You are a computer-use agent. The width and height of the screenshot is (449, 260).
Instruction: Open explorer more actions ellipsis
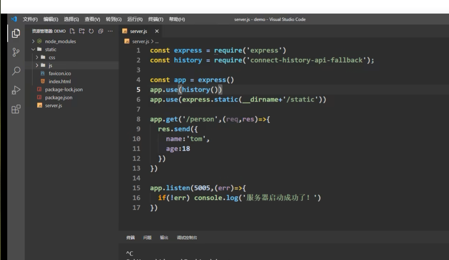(x=110, y=31)
